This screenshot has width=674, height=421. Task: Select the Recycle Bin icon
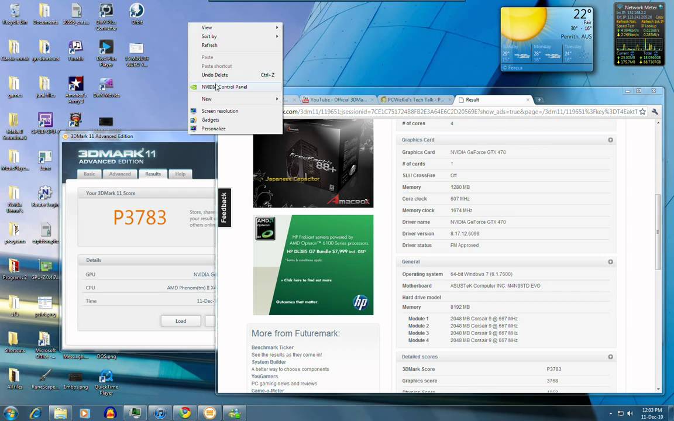point(15,14)
